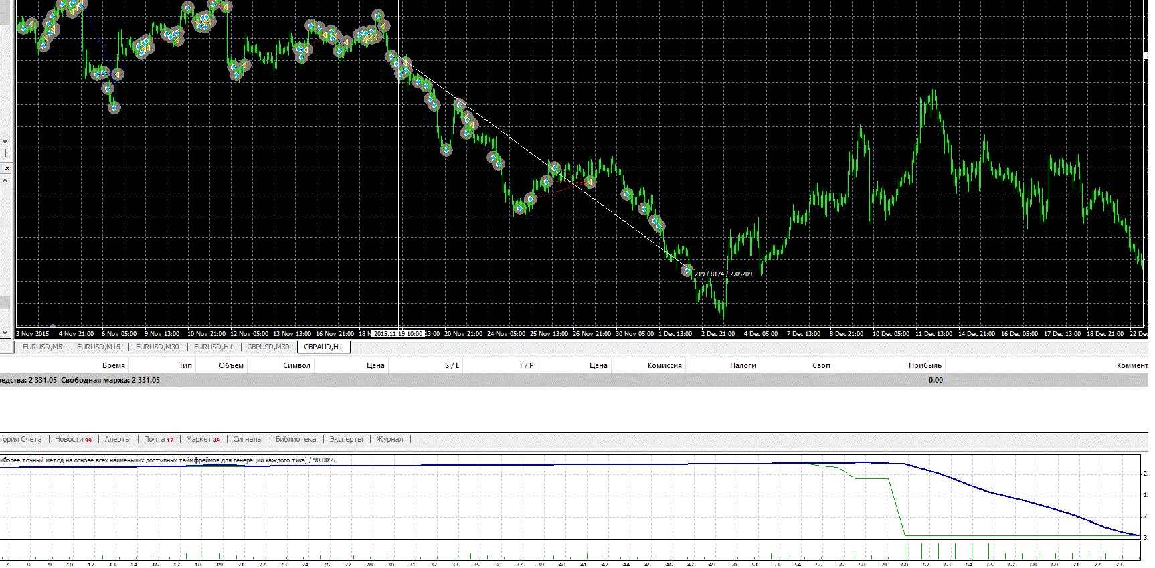Open the GBPUSD,M30 chart tab
Image resolution: width=1155 pixels, height=568 pixels.
[268, 347]
